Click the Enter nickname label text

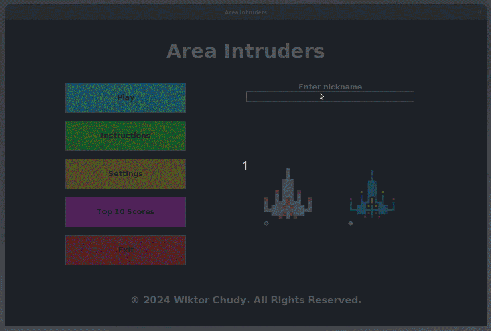point(330,87)
